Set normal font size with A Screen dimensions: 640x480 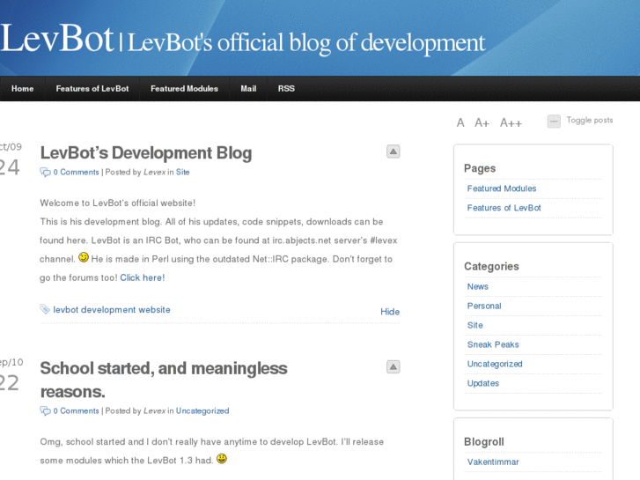[460, 122]
